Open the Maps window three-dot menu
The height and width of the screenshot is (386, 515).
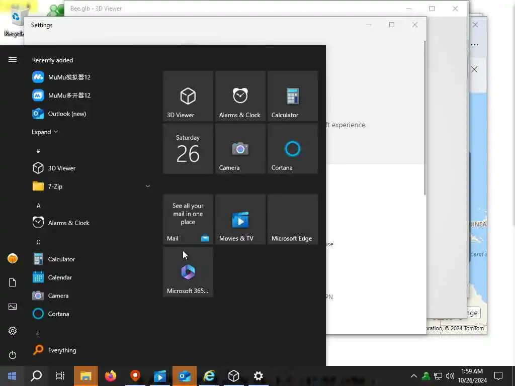(x=475, y=45)
